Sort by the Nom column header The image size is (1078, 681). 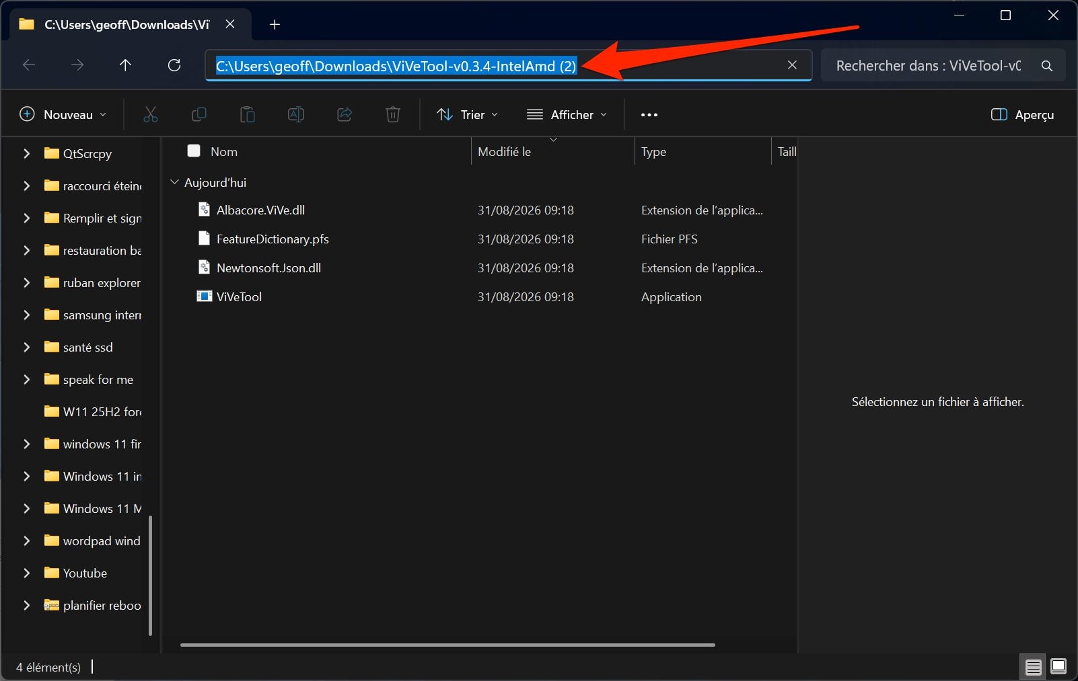(x=224, y=151)
